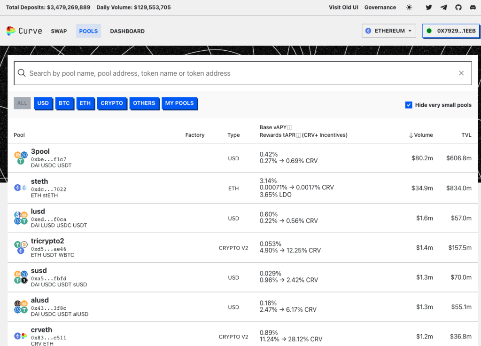481x346 pixels.
Task: Open the Telegram icon link
Action: (443, 8)
